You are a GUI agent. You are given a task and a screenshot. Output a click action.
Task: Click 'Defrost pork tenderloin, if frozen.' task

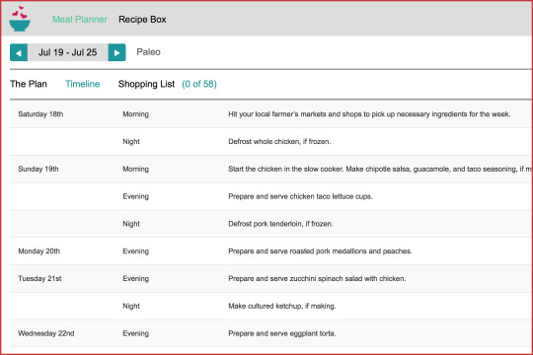(x=280, y=224)
